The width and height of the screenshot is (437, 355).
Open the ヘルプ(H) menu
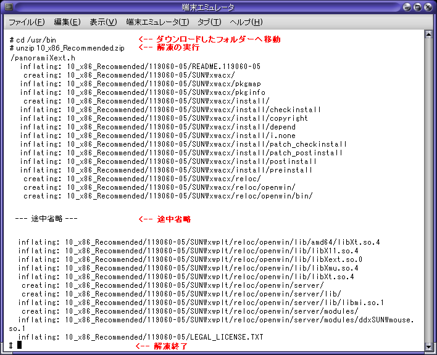(x=246, y=22)
